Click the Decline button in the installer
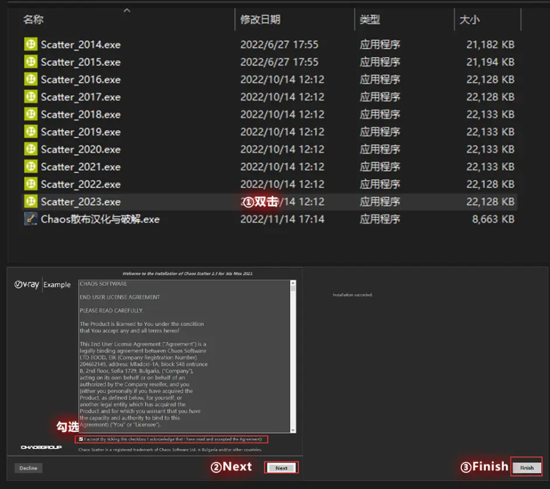Image resolution: width=550 pixels, height=489 pixels. click(x=29, y=468)
